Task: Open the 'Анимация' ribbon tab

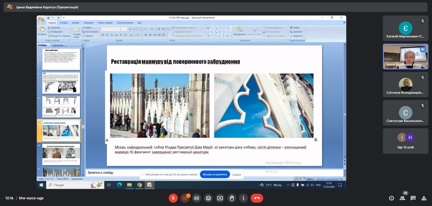Action: 88,23
